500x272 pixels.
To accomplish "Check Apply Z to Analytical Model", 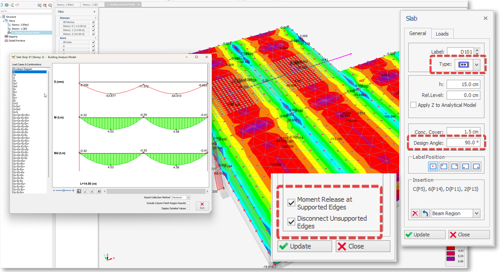I will coord(413,105).
